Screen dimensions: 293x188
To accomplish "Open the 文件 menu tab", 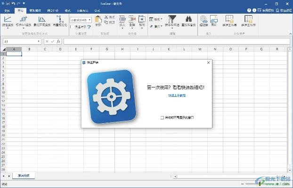I will pyautogui.click(x=7, y=10).
